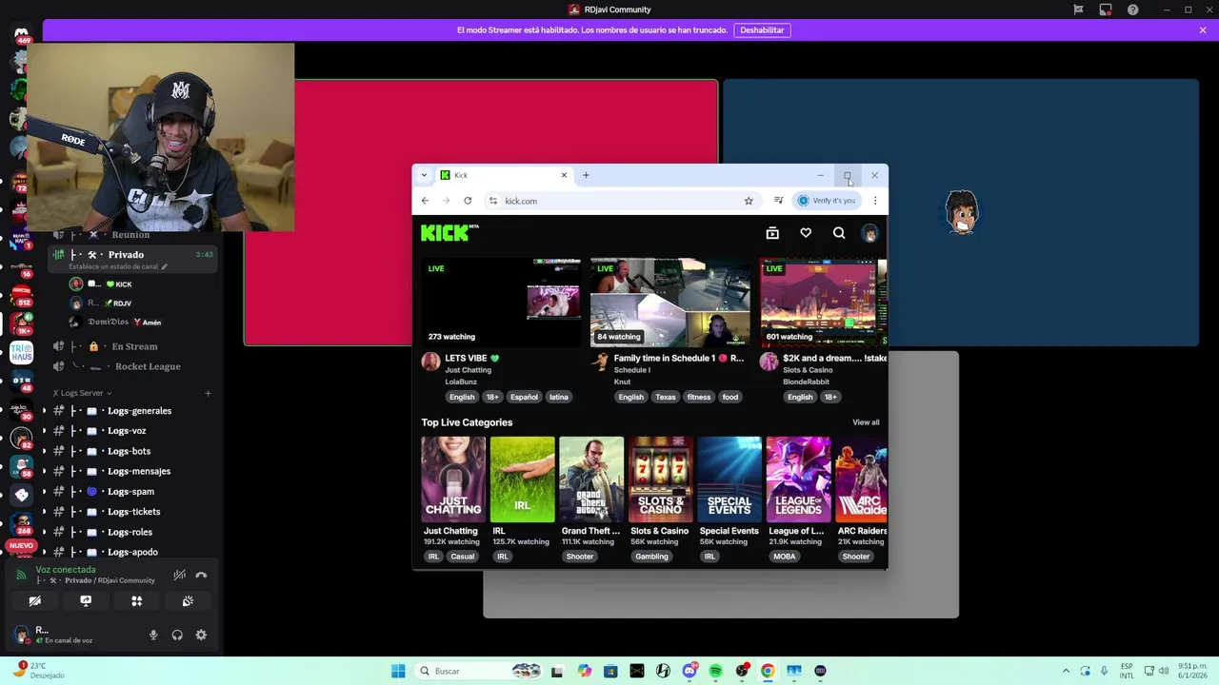Toggle noise suppression in voice panel
The height and width of the screenshot is (685, 1219).
179,575
